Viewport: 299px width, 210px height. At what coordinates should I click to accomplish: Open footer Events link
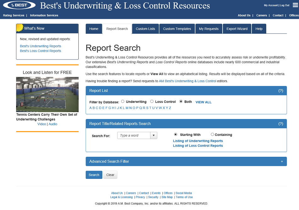(156, 193)
